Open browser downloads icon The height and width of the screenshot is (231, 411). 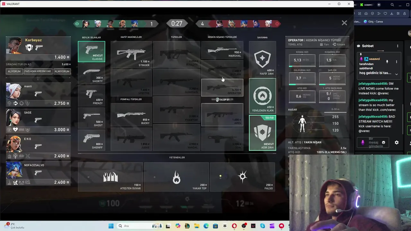[x=392, y=13]
